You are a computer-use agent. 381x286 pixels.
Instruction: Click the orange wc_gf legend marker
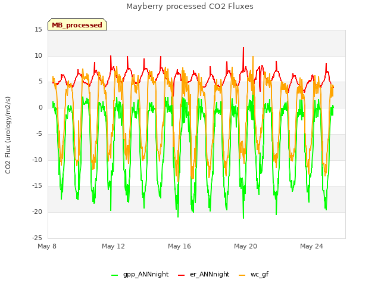coord(242,275)
